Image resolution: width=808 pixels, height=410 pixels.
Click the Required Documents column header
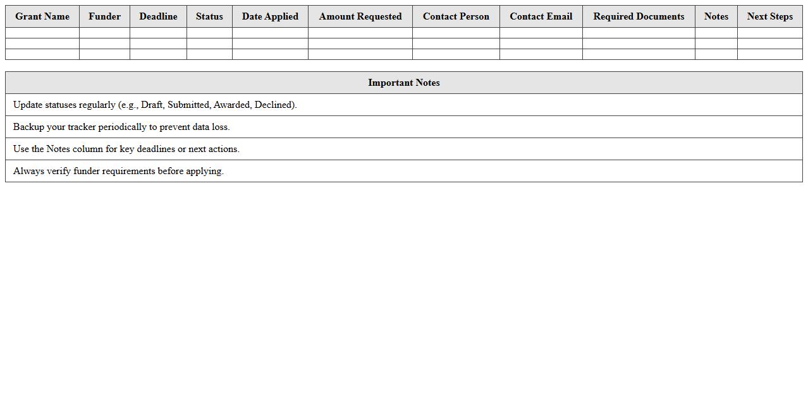[639, 16]
